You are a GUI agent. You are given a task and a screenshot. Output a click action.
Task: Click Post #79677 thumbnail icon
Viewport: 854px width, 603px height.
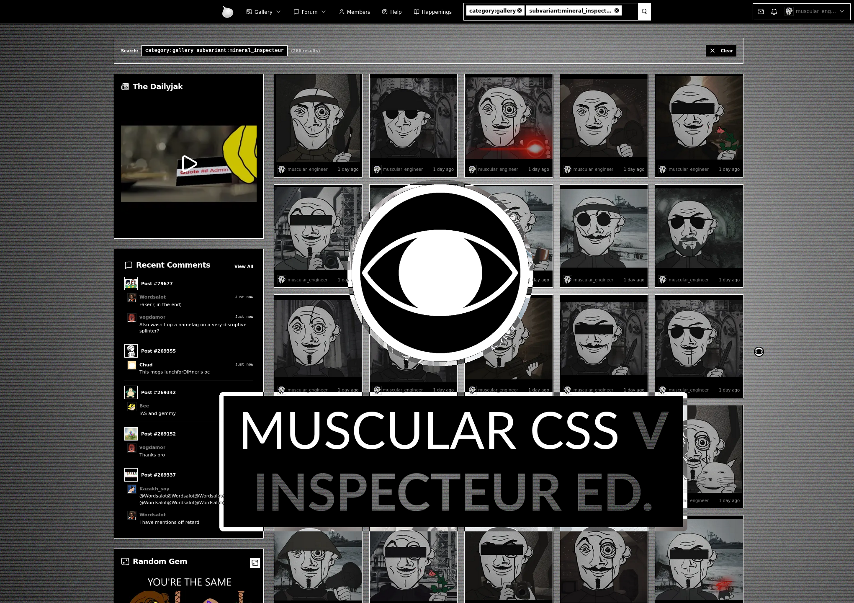(x=131, y=283)
